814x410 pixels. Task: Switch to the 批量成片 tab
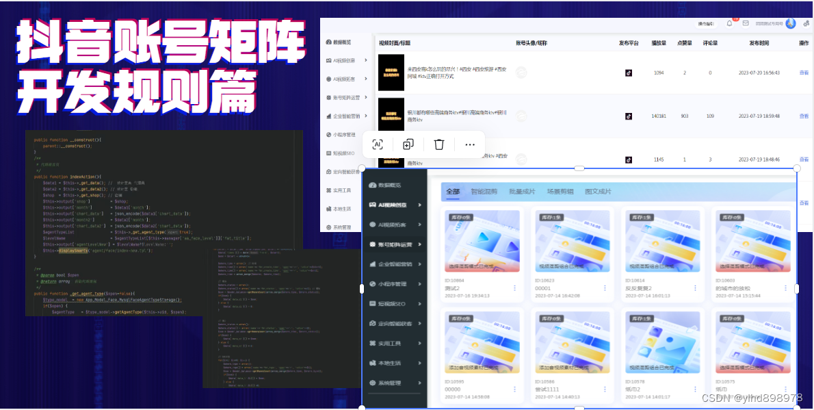(x=522, y=191)
